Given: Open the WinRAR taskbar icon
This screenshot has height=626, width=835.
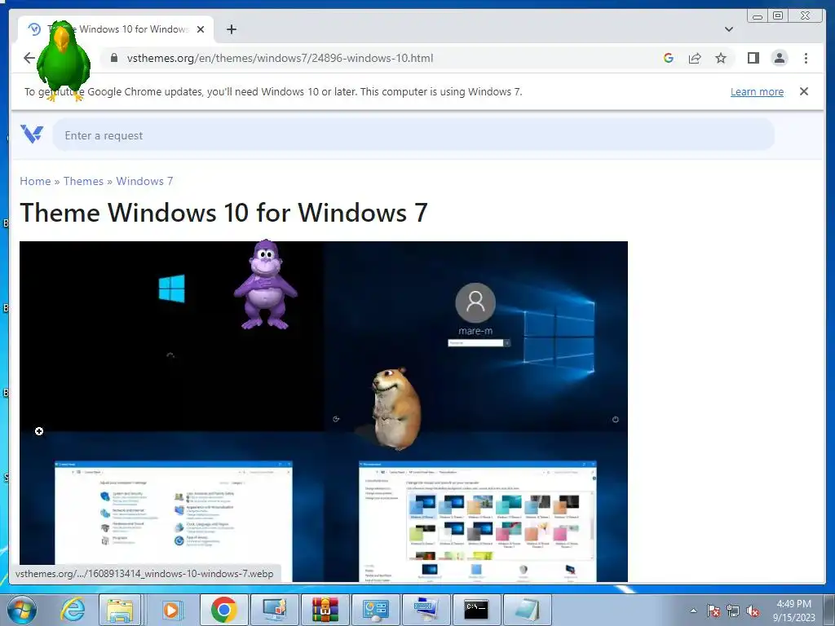Looking at the screenshot, I should (x=325, y=610).
